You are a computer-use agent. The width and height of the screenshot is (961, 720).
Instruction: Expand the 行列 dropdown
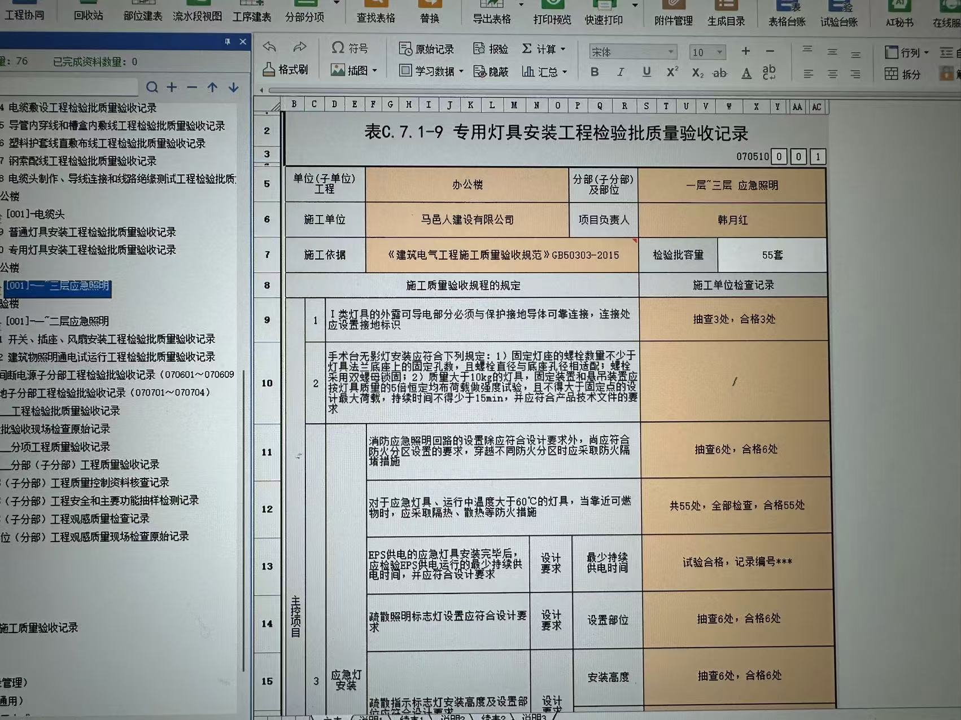coord(927,52)
